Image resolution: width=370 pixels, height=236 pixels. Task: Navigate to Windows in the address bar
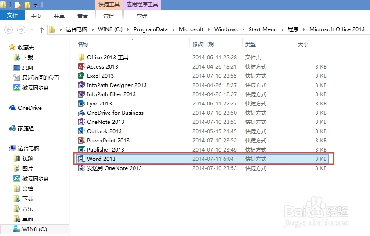point(226,29)
